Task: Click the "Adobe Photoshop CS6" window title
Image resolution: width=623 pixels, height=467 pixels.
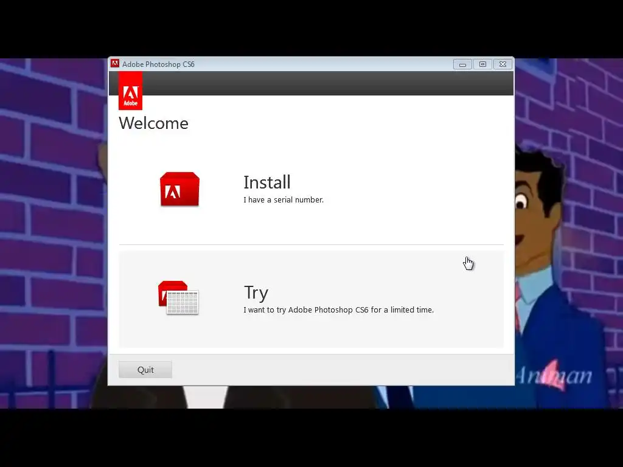Action: 158,64
